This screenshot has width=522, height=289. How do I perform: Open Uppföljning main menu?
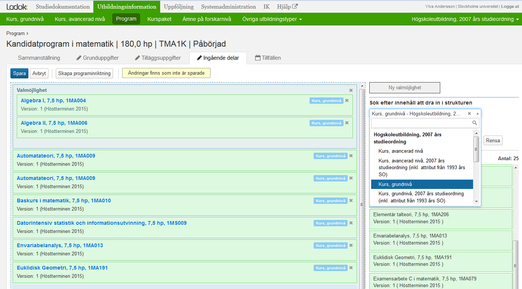(178, 7)
